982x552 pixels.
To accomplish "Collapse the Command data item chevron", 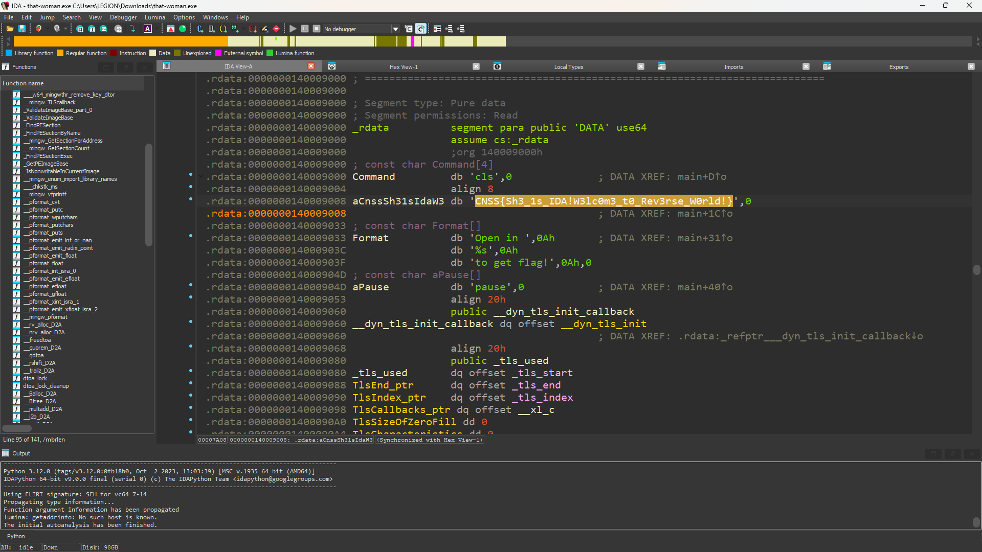I will point(200,176).
